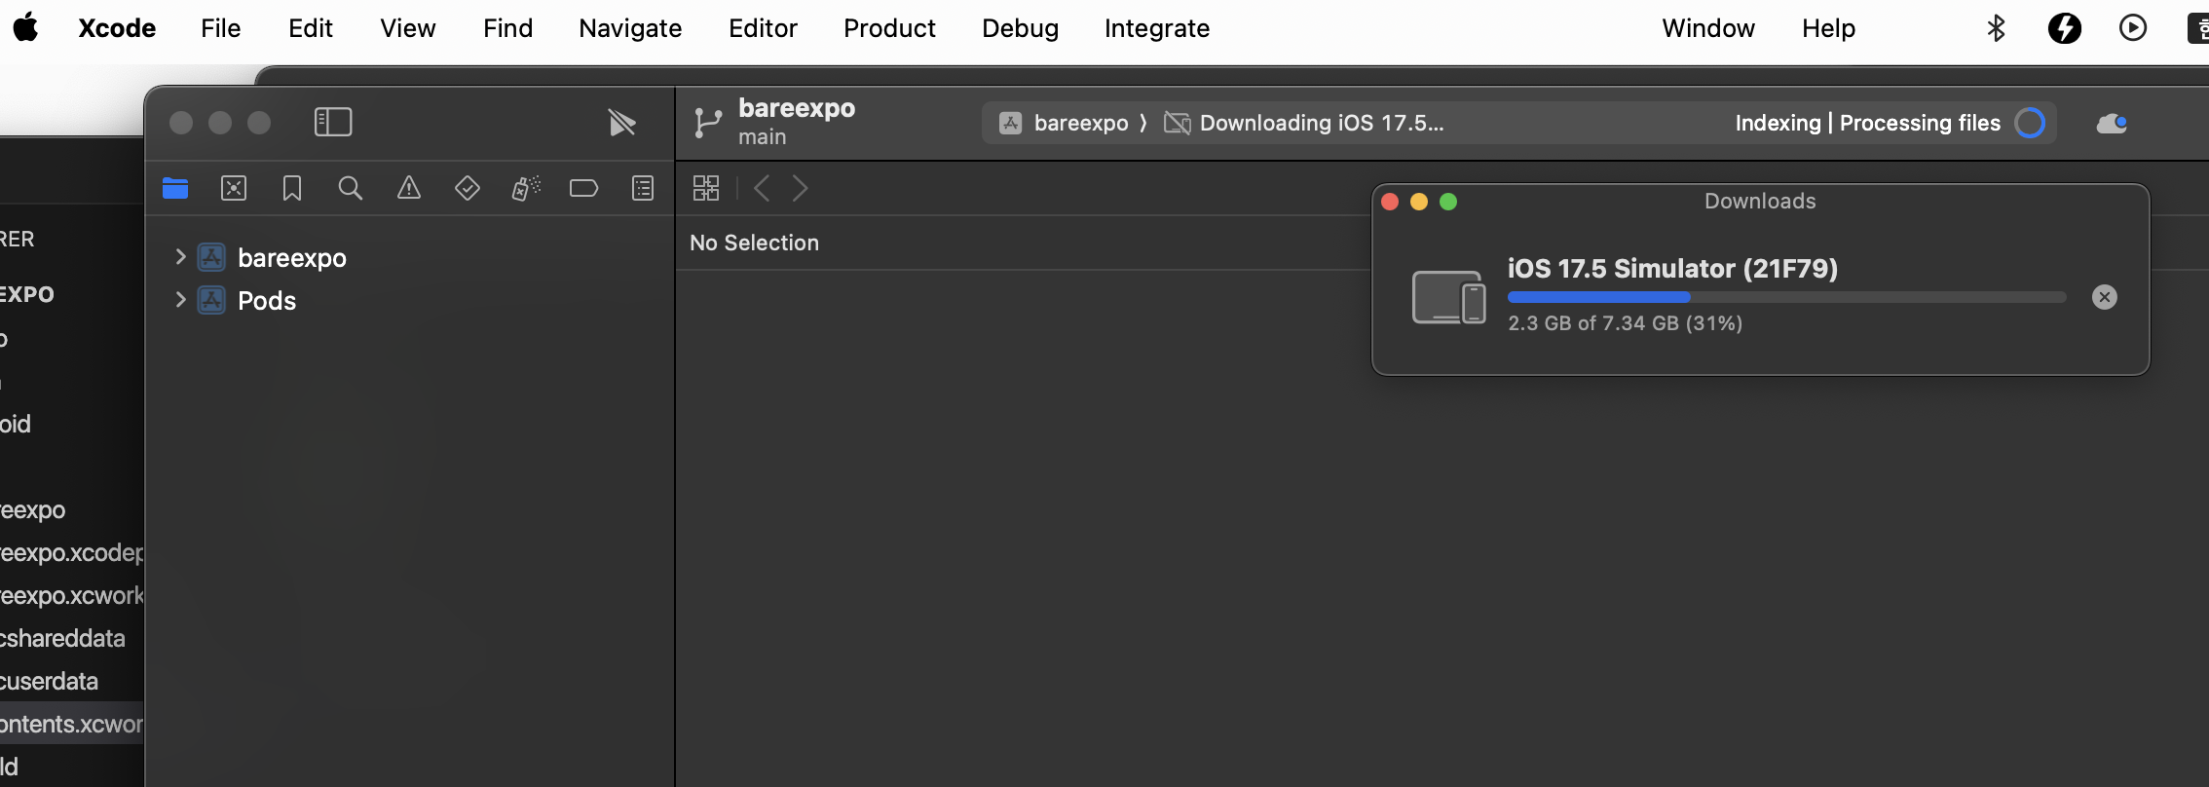Select the bareexpo project row
Image resolution: width=2209 pixels, height=787 pixels.
pyautogui.click(x=409, y=257)
